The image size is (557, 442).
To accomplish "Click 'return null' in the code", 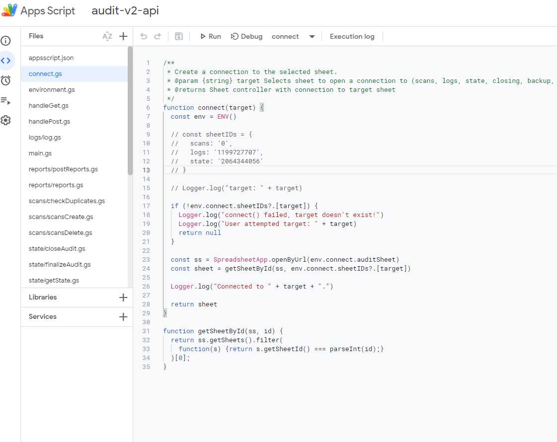I will point(200,233).
